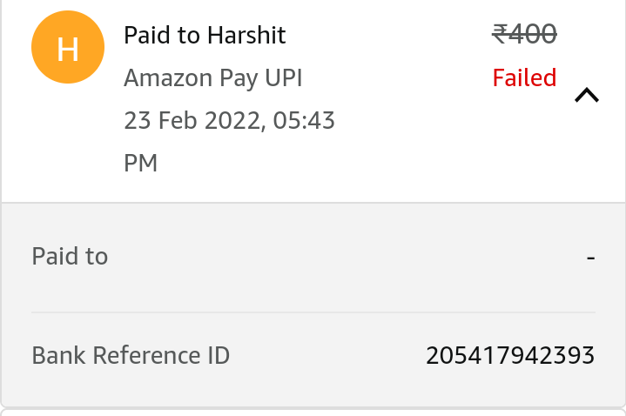Tap the PM text under the date

point(141,163)
